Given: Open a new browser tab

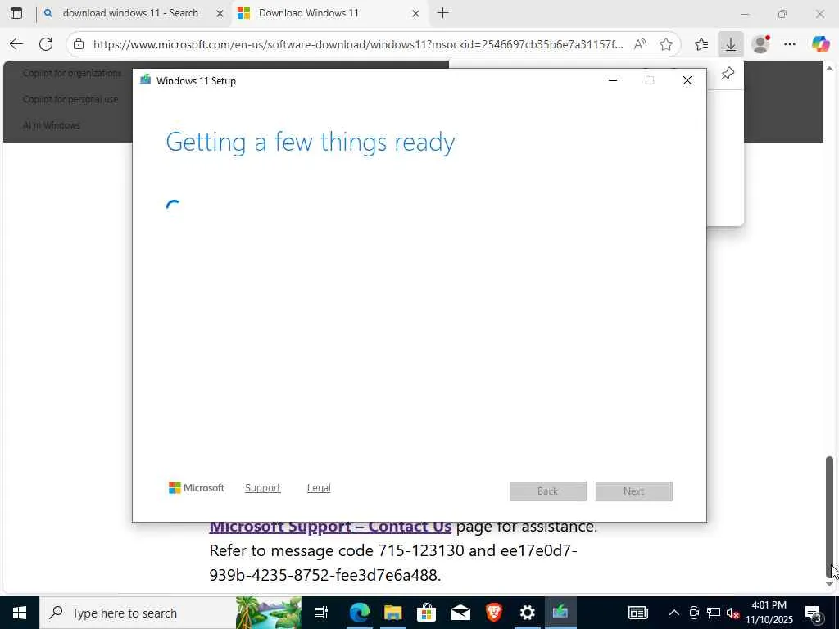Looking at the screenshot, I should (442, 13).
